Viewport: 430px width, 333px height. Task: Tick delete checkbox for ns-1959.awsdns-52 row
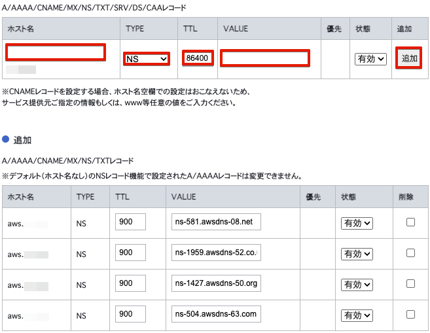410,253
